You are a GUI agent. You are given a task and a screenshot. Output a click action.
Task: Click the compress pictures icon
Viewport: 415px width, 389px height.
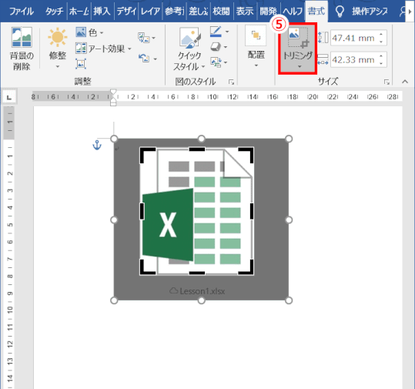click(144, 38)
